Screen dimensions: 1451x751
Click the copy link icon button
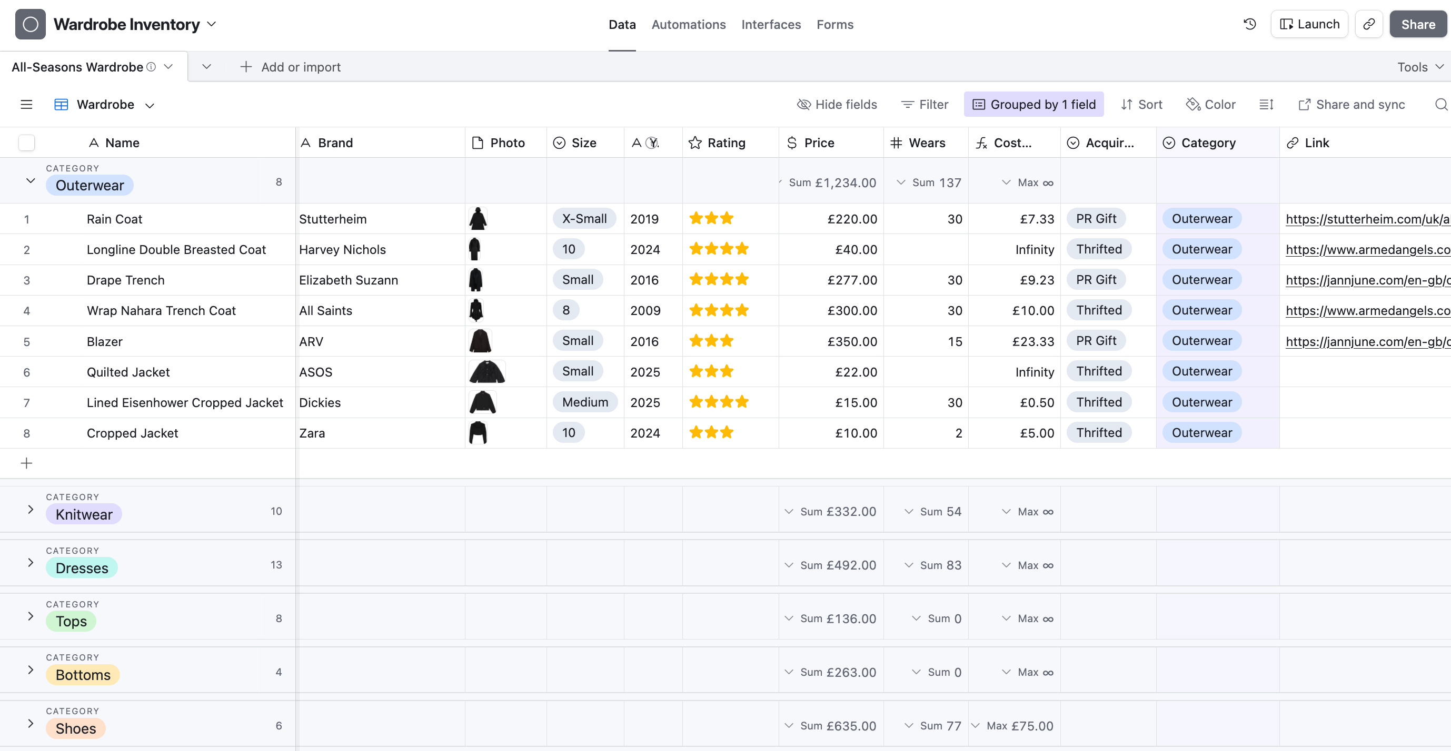[x=1369, y=24]
